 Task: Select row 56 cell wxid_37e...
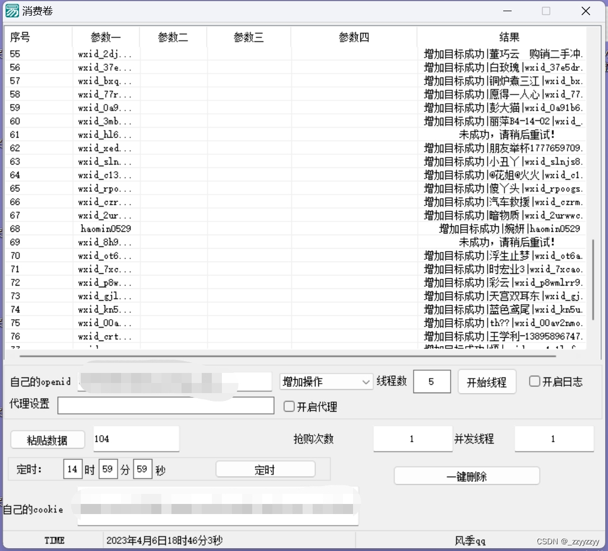[106, 67]
